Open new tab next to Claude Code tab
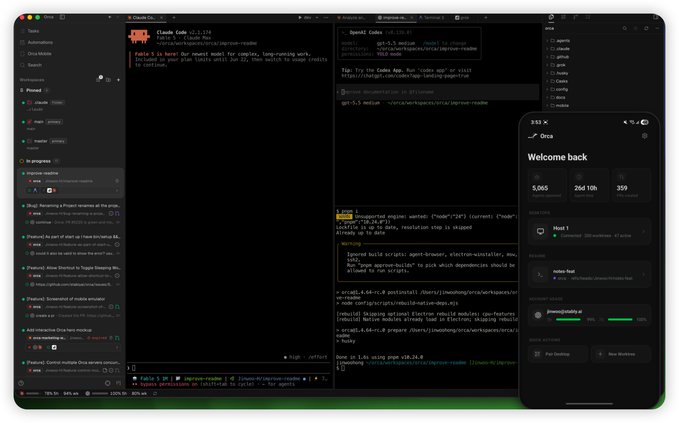This screenshot has height=423, width=679. 174,17
